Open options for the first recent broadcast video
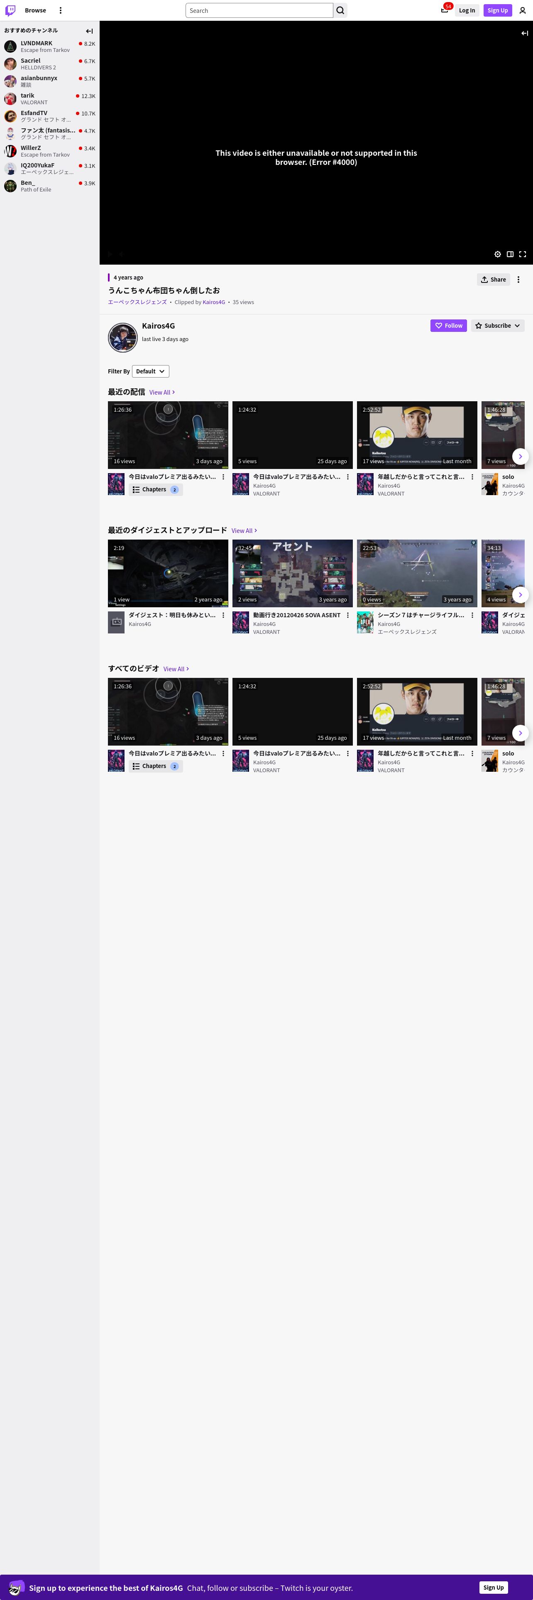This screenshot has height=1600, width=533. (x=223, y=477)
